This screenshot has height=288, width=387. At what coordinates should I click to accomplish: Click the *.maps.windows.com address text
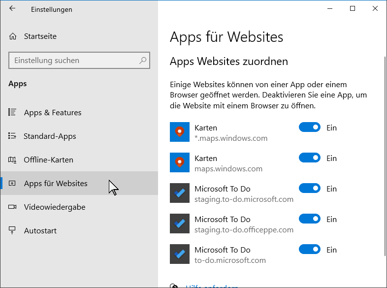pyautogui.click(x=231, y=138)
